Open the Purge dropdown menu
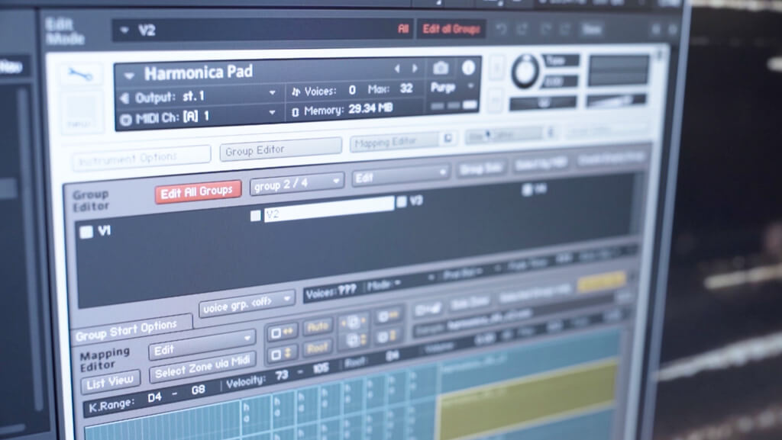782x440 pixels. pyautogui.click(x=470, y=87)
